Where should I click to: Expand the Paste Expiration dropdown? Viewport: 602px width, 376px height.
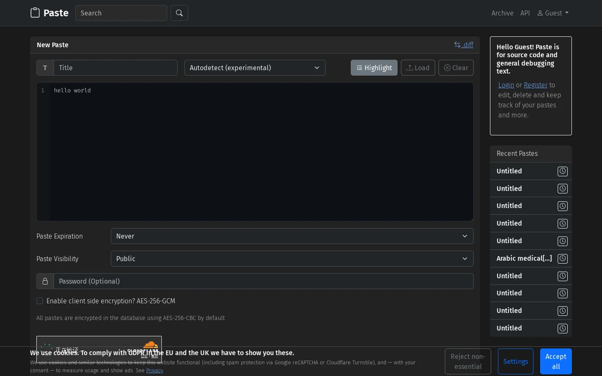click(292, 236)
